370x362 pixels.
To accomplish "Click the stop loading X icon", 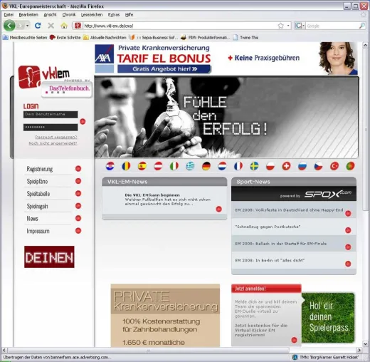I will [x=51, y=26].
